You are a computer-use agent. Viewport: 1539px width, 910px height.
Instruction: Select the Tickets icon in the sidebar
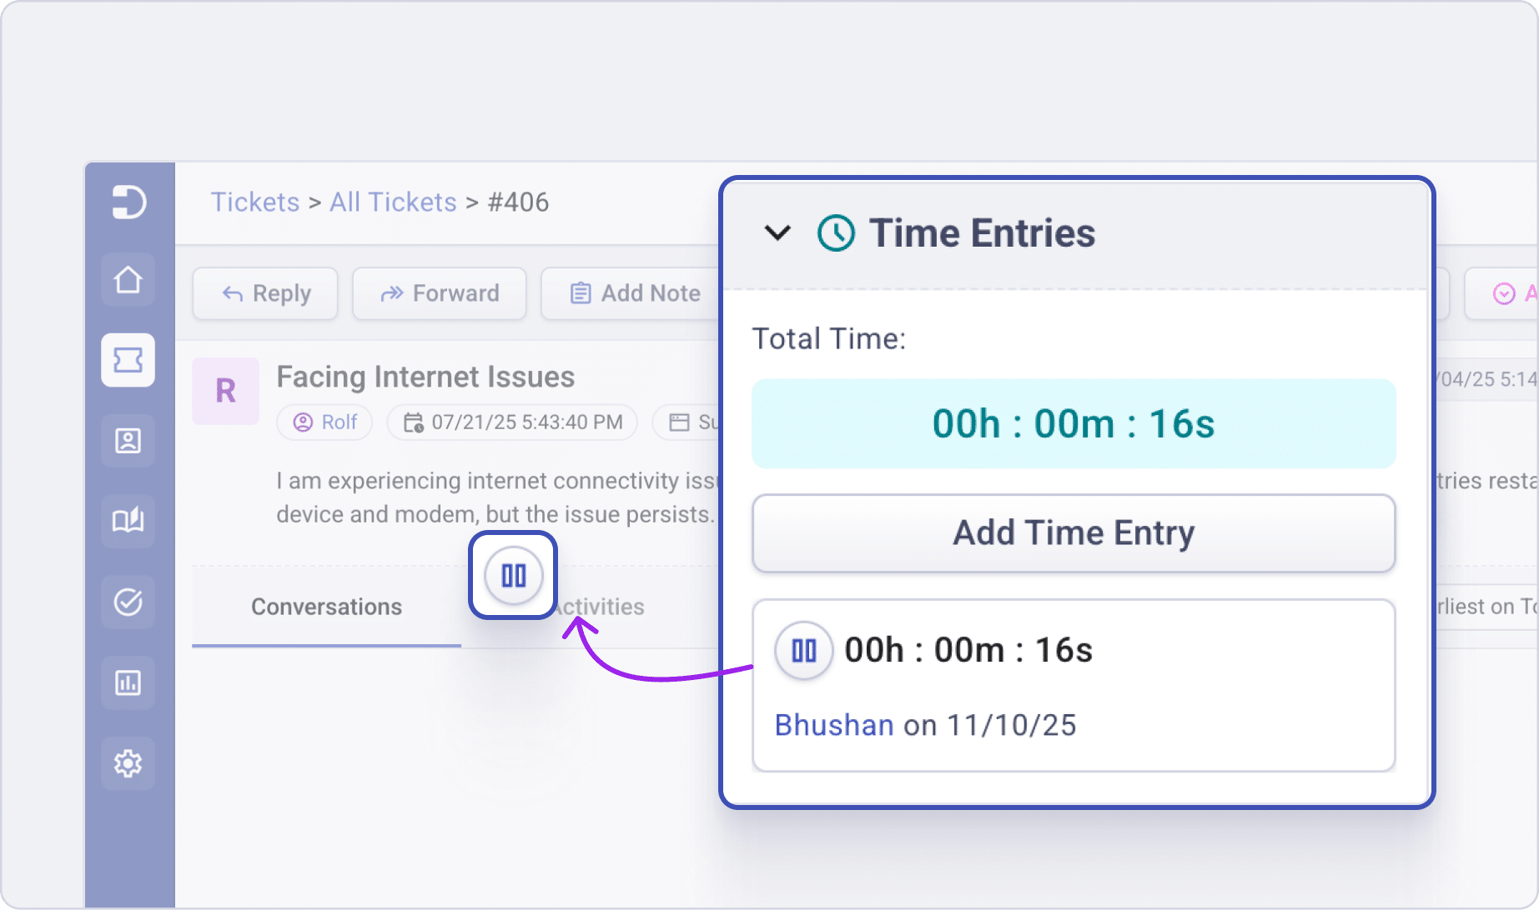pos(128,360)
